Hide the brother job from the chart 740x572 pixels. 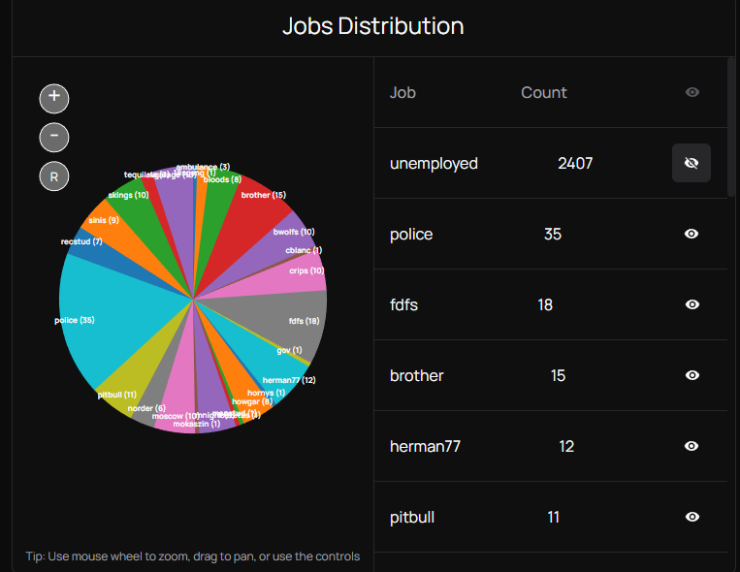point(692,375)
